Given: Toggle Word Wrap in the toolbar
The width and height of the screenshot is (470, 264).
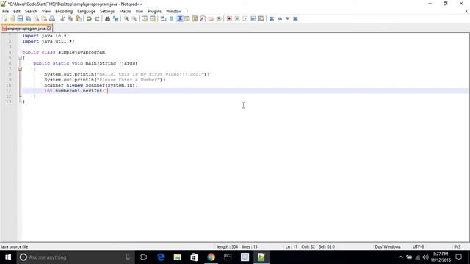Looking at the screenshot, I should point(163,18).
